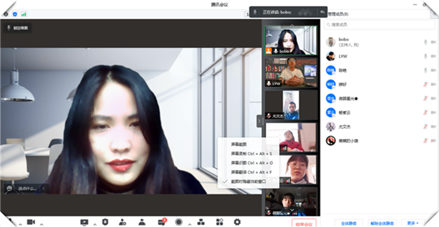This screenshot has height=227, width=439.
Task: Click 萌萌的小狼's avatar in list
Action: [x=331, y=140]
